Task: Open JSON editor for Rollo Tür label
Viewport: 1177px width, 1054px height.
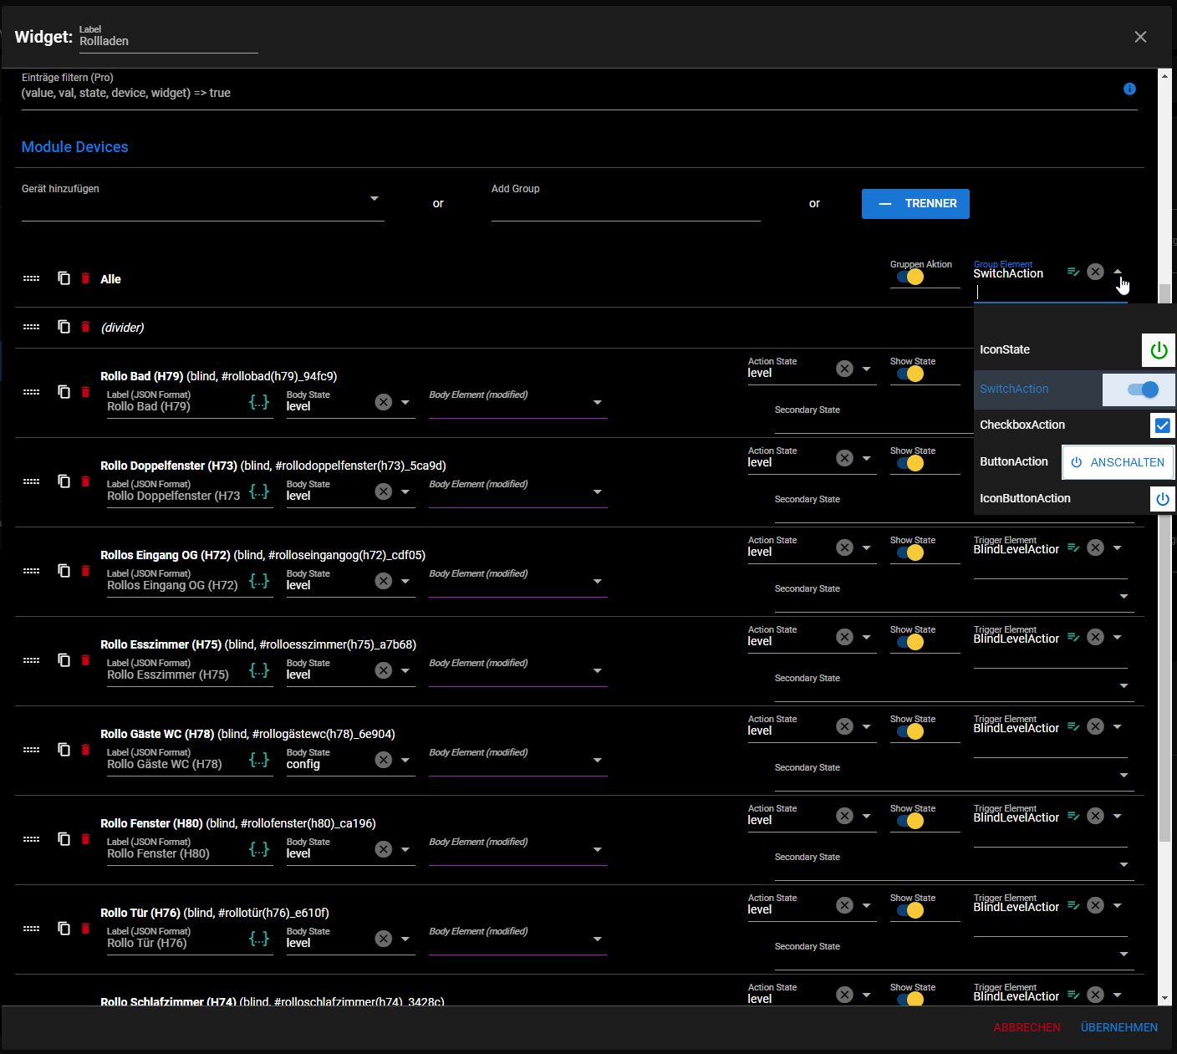Action: coord(259,939)
